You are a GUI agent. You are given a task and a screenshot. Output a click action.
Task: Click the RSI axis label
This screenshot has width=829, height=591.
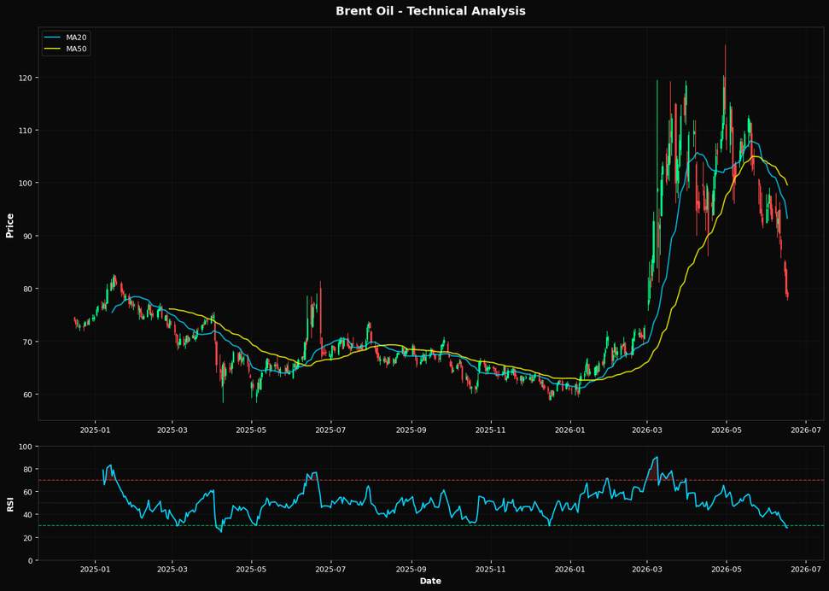coord(9,505)
